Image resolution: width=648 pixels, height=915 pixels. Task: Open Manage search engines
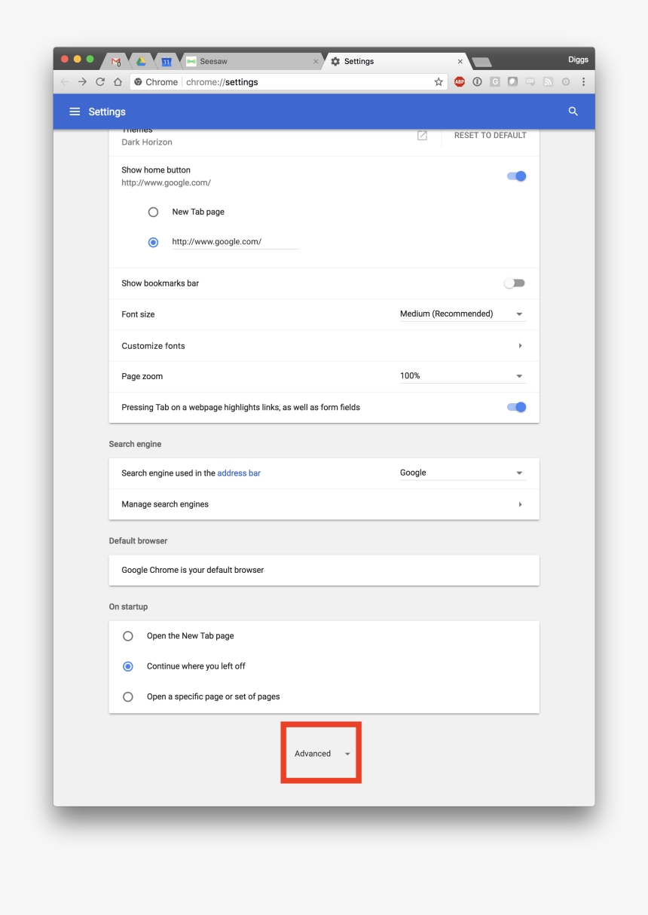(324, 504)
